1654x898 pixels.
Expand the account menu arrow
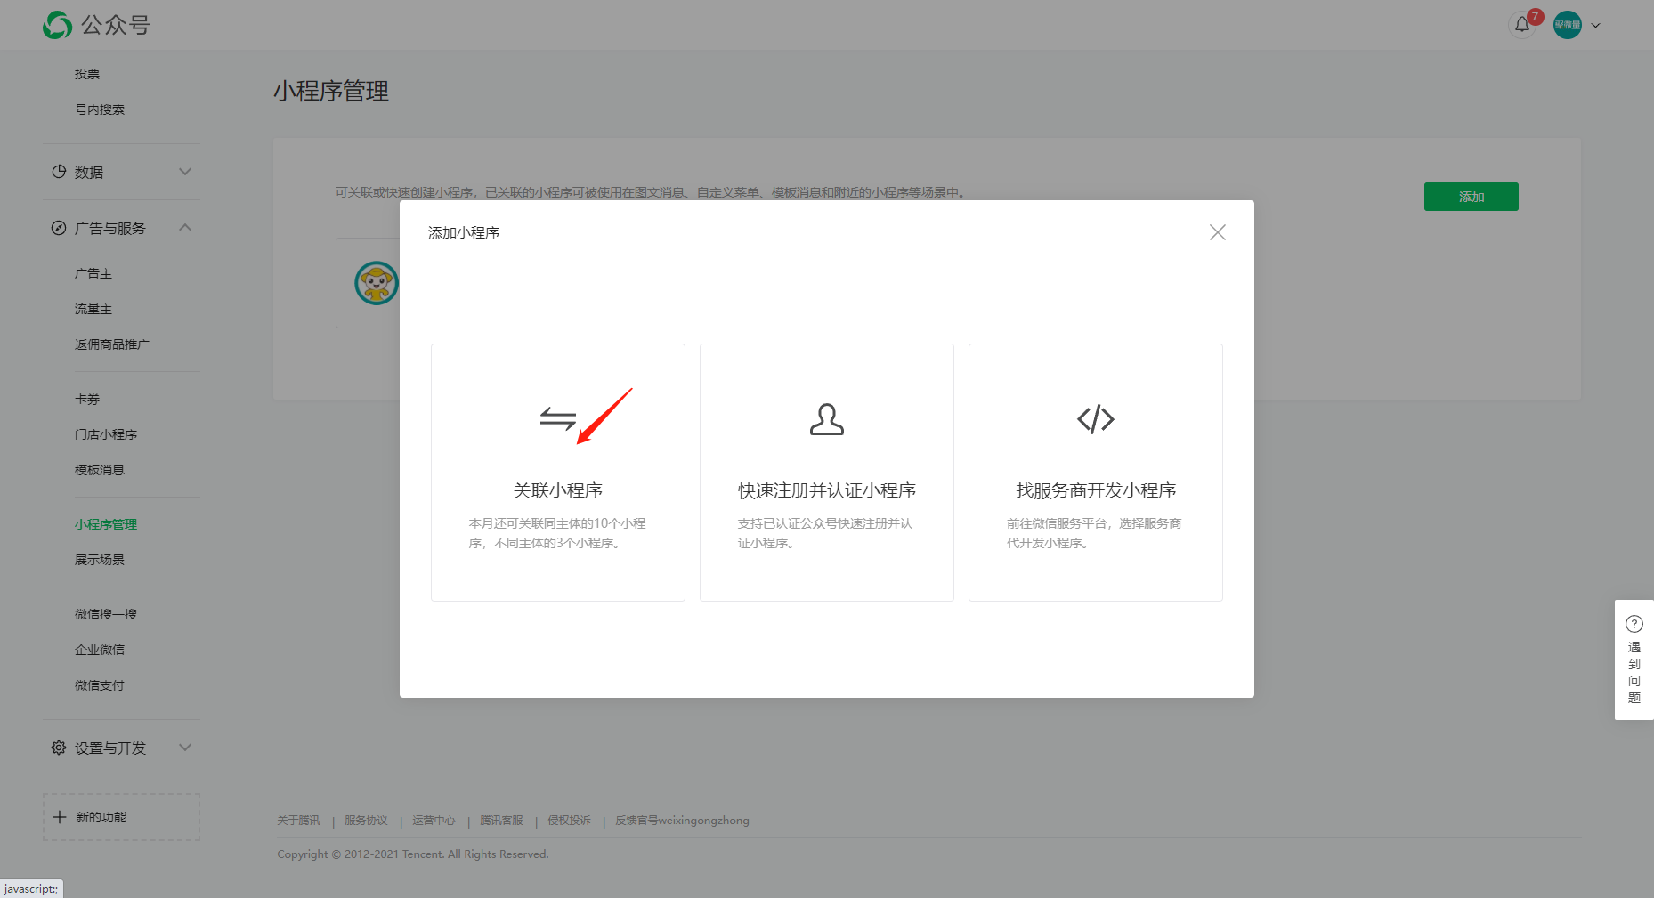point(1595,26)
